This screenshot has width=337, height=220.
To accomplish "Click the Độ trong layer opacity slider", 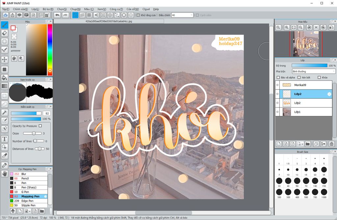I will (309, 65).
